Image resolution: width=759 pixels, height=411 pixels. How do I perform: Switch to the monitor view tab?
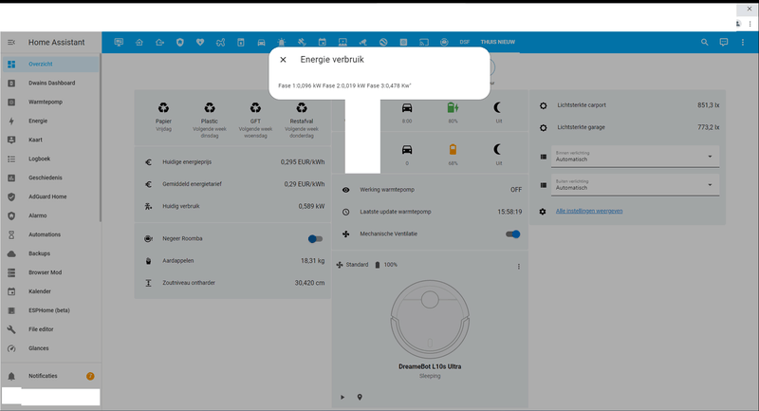tap(119, 42)
